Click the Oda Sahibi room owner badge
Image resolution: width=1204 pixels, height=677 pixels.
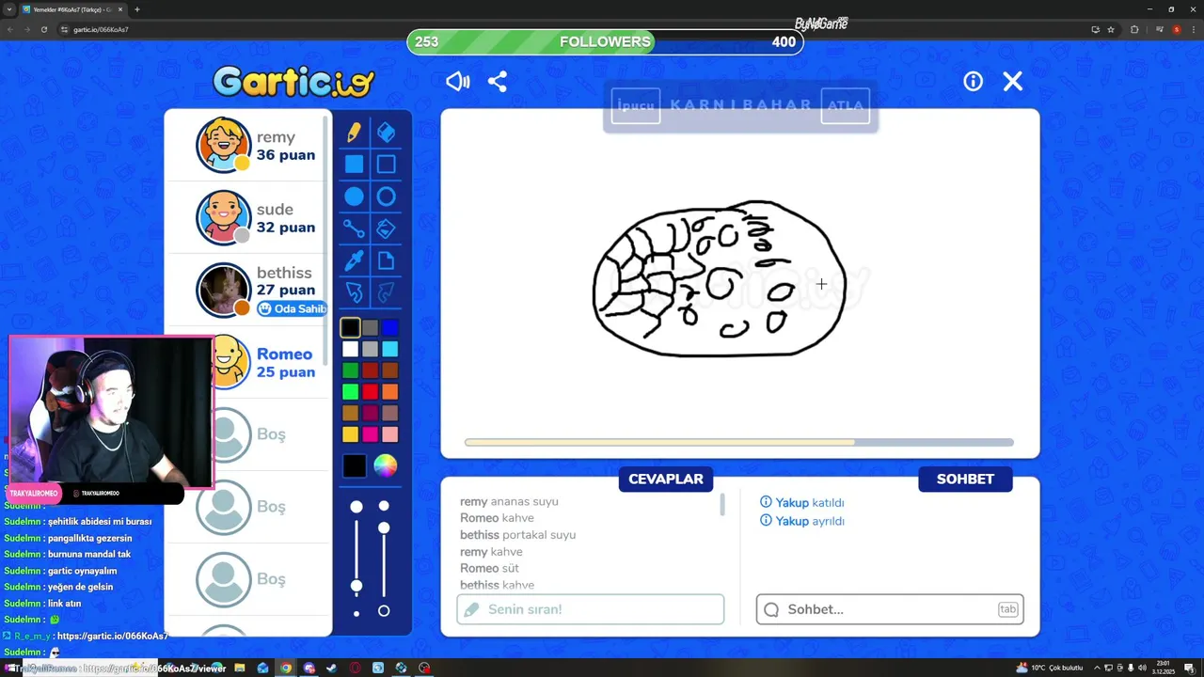(x=292, y=308)
